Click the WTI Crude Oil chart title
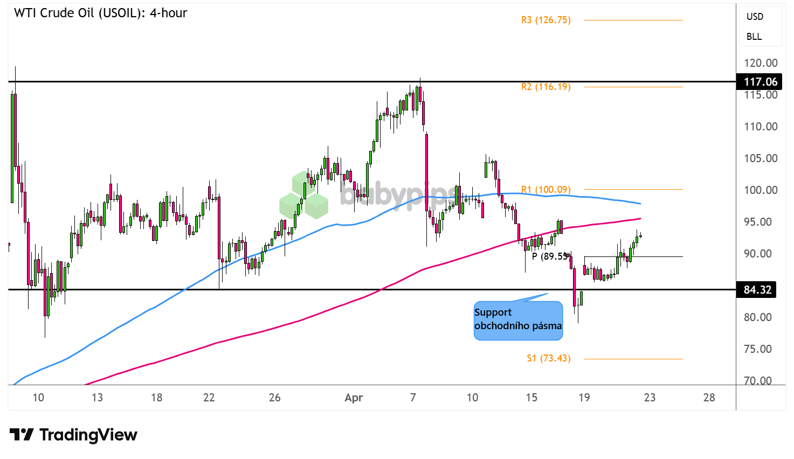 click(100, 13)
